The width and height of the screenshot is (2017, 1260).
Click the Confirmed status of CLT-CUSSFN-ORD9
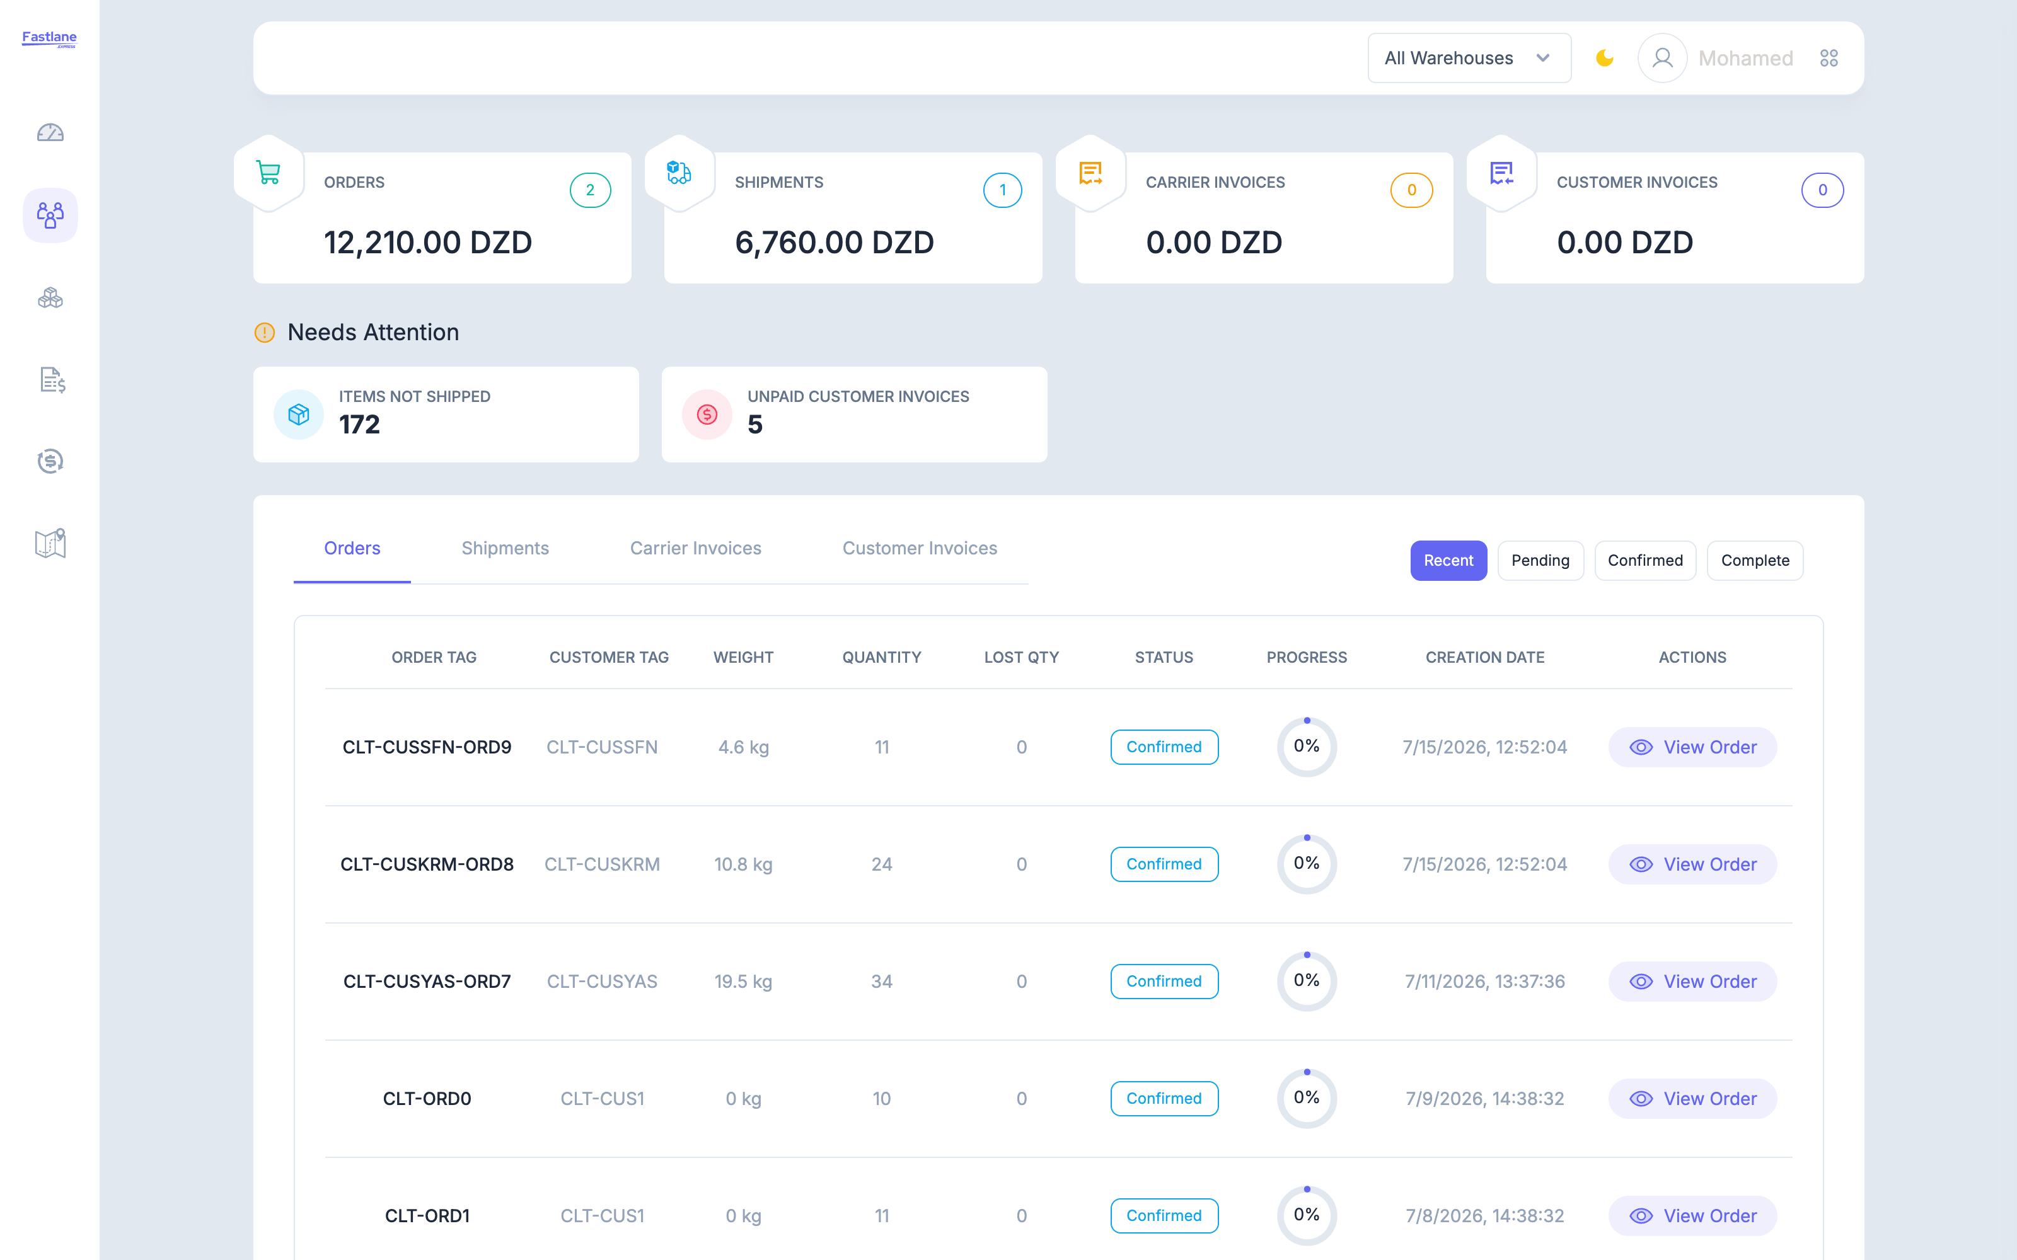pyautogui.click(x=1164, y=748)
